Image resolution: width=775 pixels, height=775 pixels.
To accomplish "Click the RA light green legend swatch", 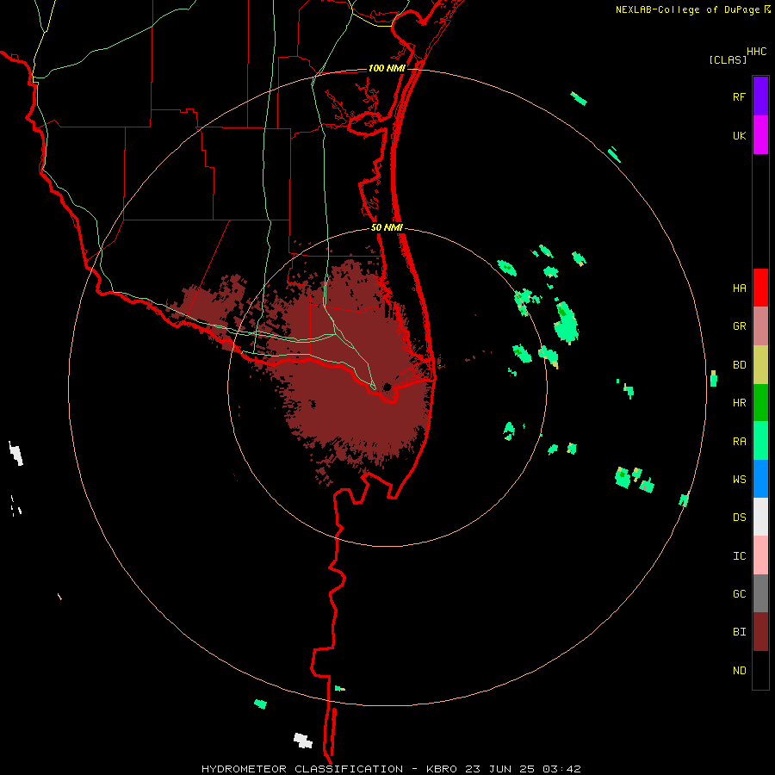I will (760, 441).
